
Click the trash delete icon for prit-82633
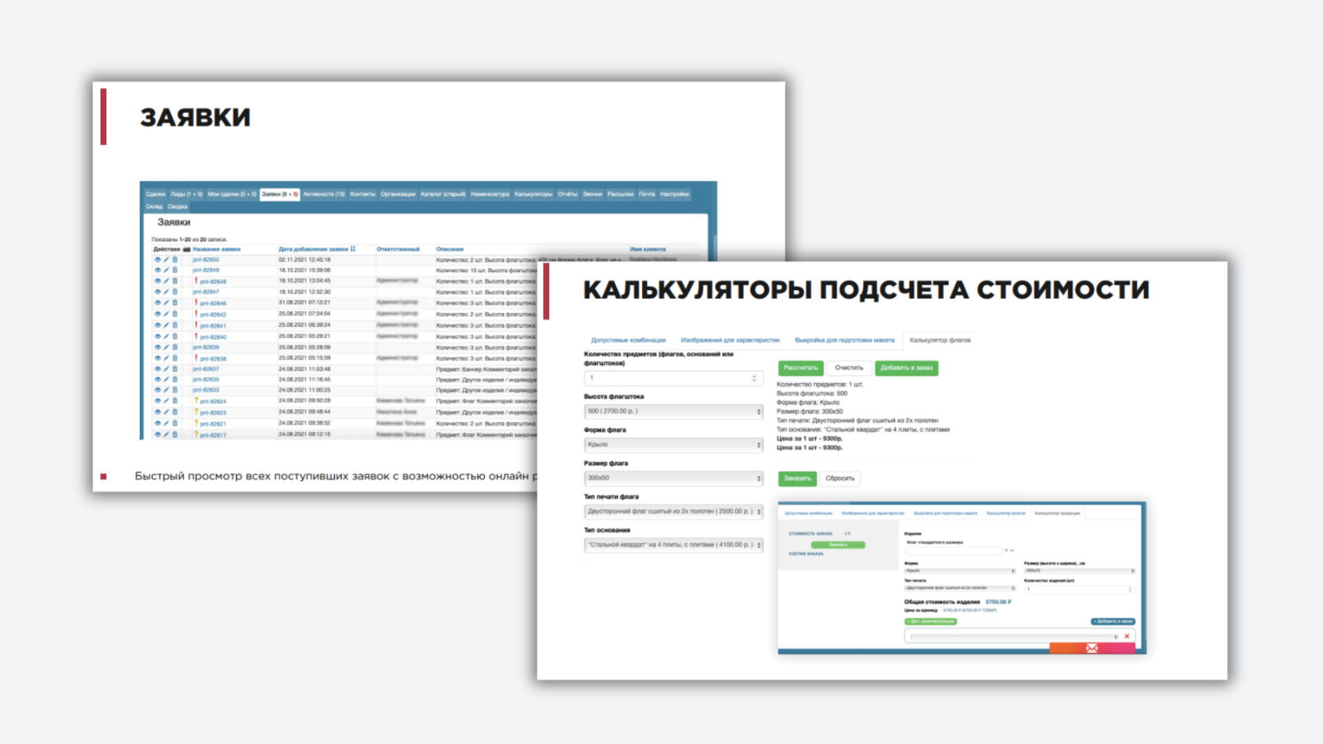(x=175, y=390)
